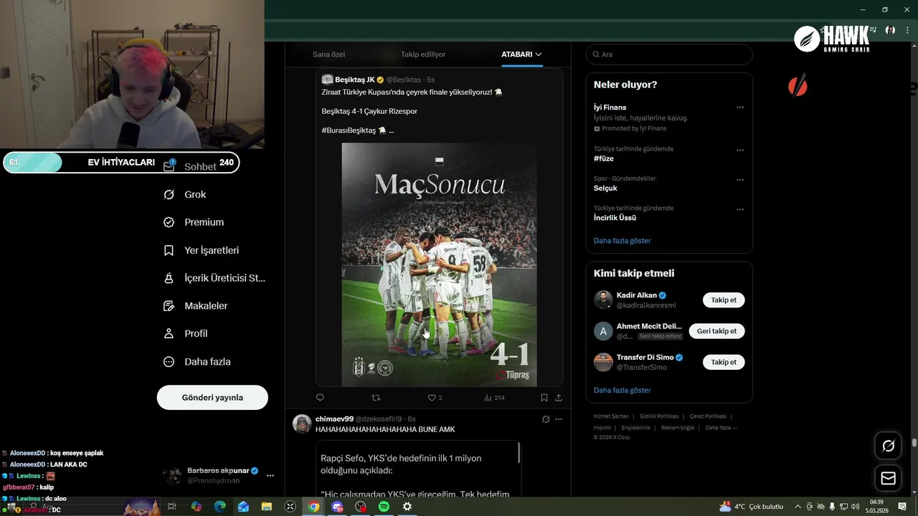Go to Profil page
Screen dimensions: 918x516
(186, 333)
